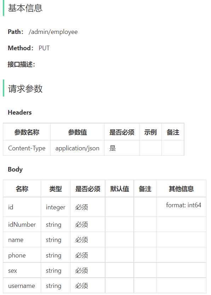
Task: Click the 其他信息 column header
Action: coord(181,189)
